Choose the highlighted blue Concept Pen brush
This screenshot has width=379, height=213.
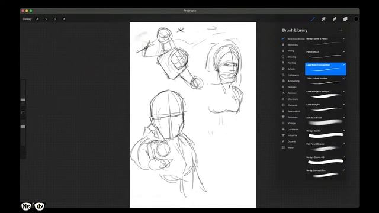click(x=325, y=69)
